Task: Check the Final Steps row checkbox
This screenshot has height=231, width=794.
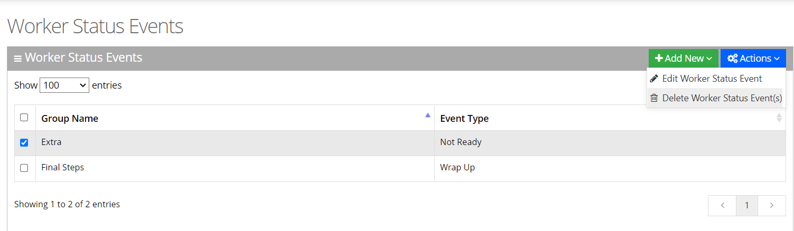Action: tap(24, 168)
